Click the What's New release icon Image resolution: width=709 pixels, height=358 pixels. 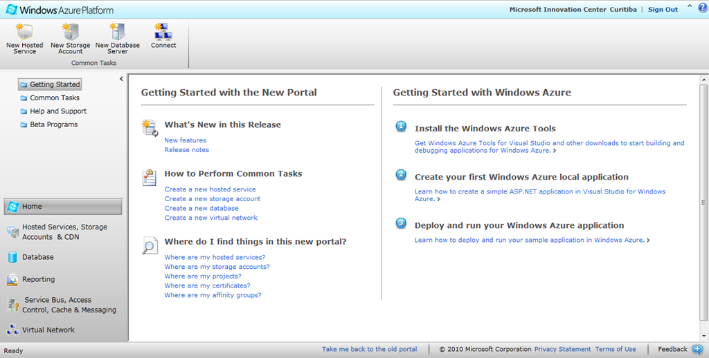pyautogui.click(x=150, y=129)
